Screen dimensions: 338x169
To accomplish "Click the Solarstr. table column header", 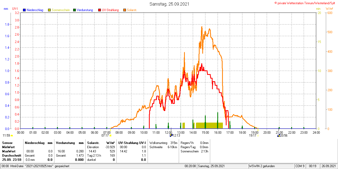I will coord(93,143).
